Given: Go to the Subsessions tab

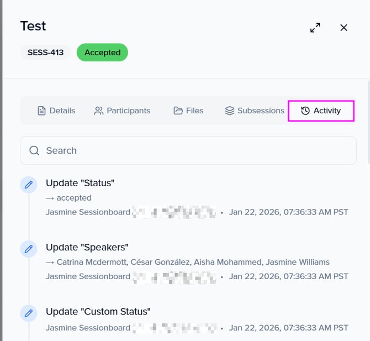Looking at the screenshot, I should [255, 111].
